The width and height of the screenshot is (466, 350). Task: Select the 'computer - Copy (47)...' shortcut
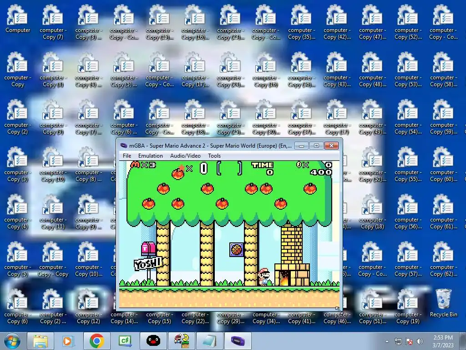(x=372, y=22)
